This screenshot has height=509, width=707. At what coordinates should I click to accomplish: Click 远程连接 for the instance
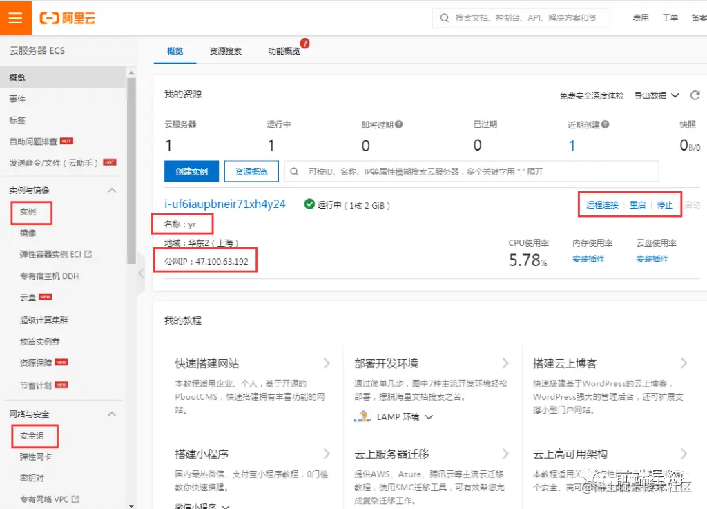pyautogui.click(x=602, y=204)
